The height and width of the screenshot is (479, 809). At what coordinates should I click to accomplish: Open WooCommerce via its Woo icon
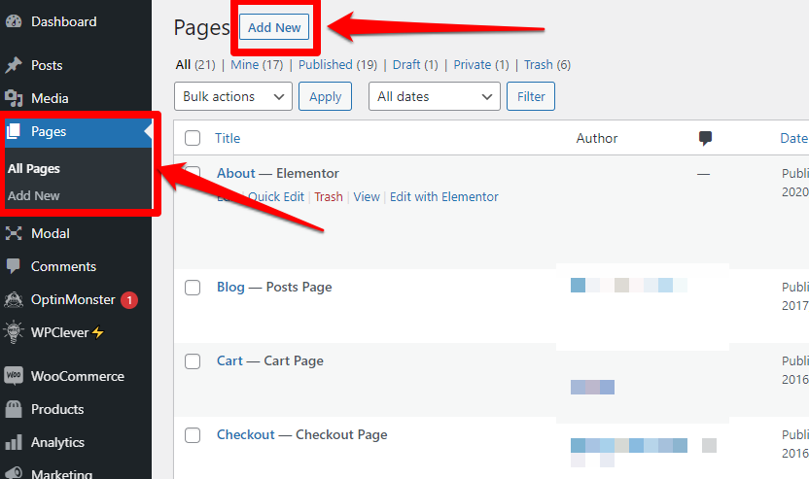coord(14,376)
